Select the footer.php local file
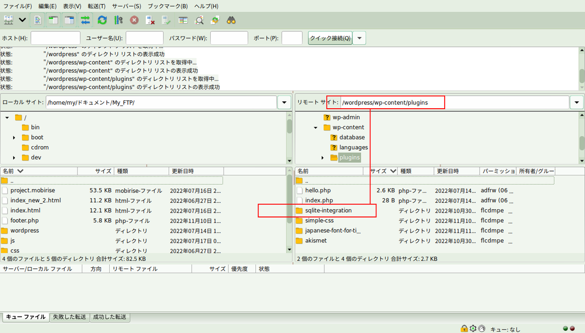 tap(112, 220)
